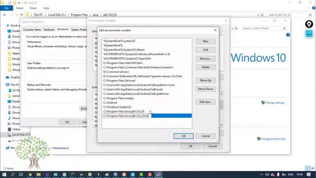
Task: Show hidden system tray icons
Action: [262, 175]
